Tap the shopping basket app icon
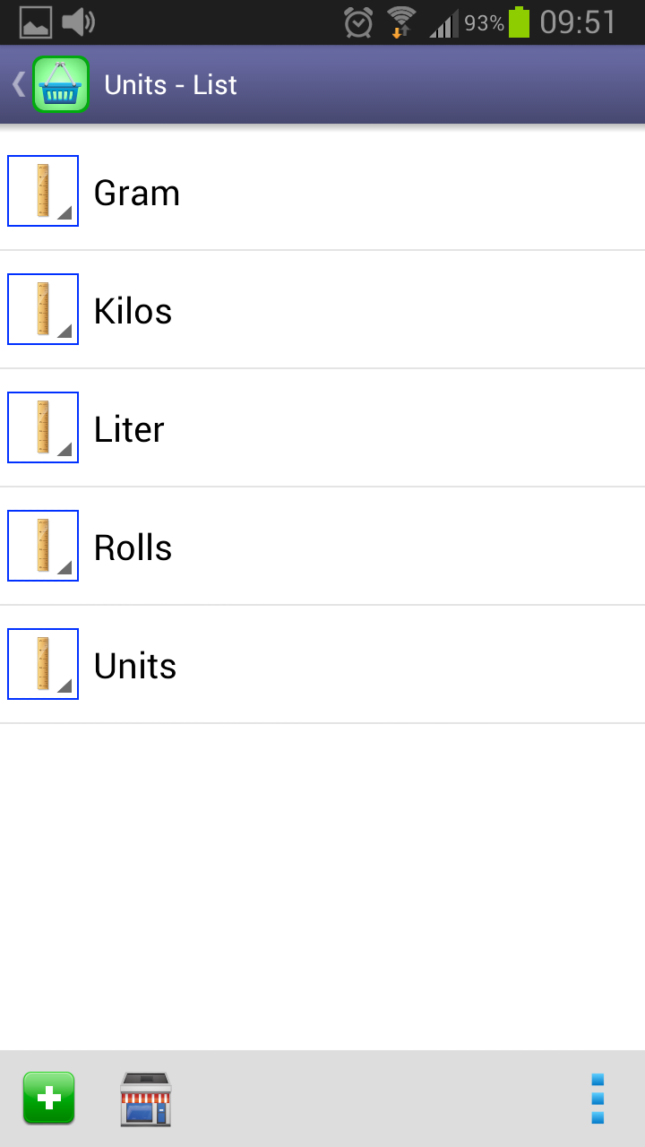645x1147 pixels. coord(61,84)
